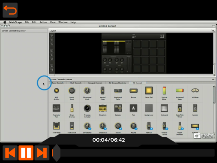Screen dimensions: 217x163
Task: Pause the video with the orange pause button
Action: point(26,153)
